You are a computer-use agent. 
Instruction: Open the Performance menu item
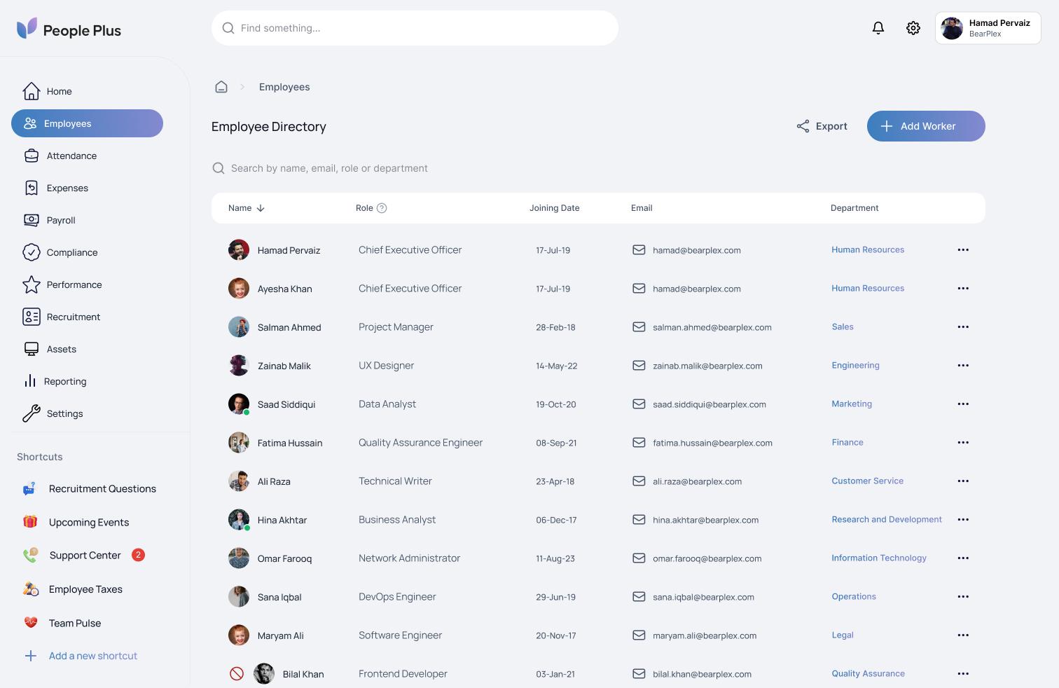click(74, 284)
